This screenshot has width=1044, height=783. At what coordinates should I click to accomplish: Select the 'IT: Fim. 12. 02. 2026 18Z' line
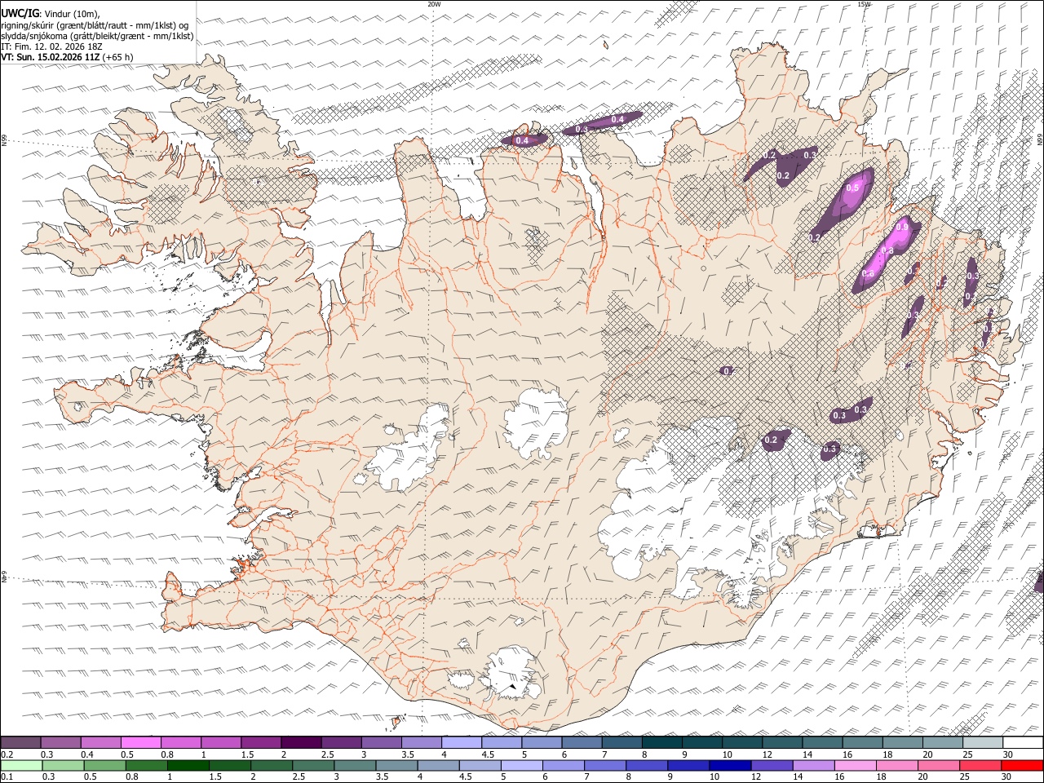tap(51, 46)
